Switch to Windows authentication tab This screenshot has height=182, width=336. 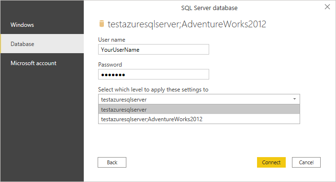[x=42, y=24]
